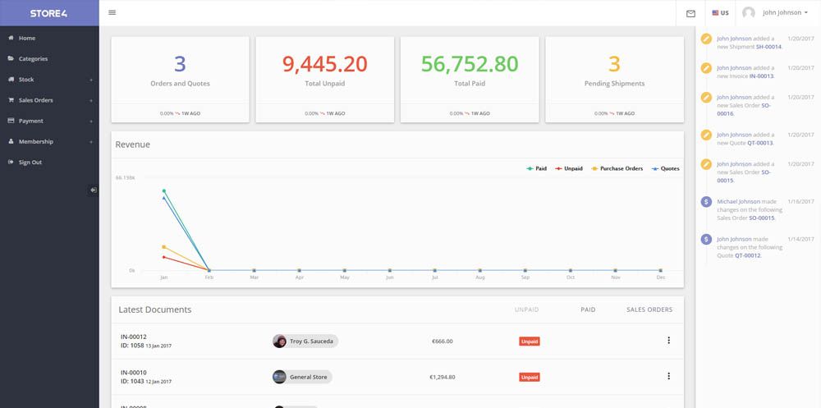Click the Total Paid 56,752.80 card
Viewport: 821px width, 408px height.
pos(470,80)
